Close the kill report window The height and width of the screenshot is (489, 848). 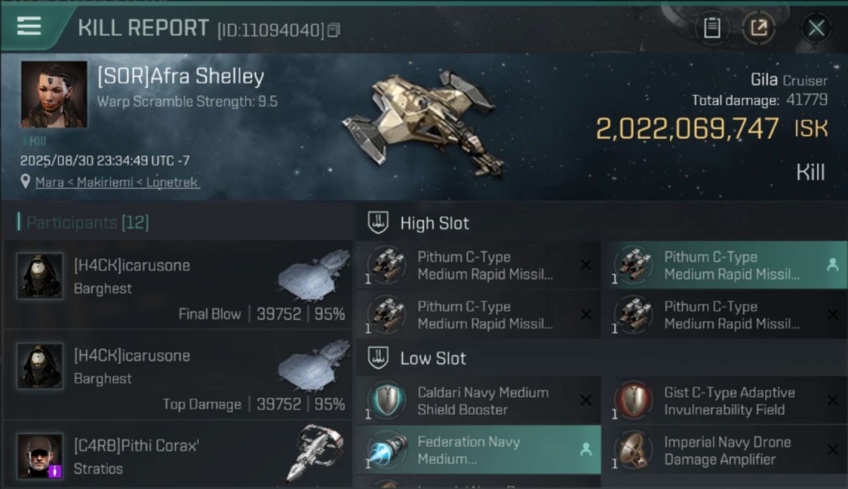pos(816,28)
